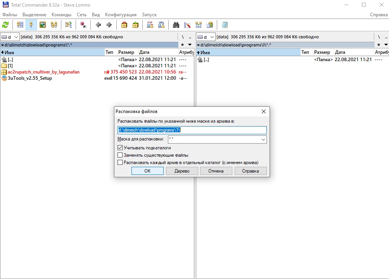The image size is (389, 279).
Task: Switch to brief file view icon
Action: click(20, 25)
